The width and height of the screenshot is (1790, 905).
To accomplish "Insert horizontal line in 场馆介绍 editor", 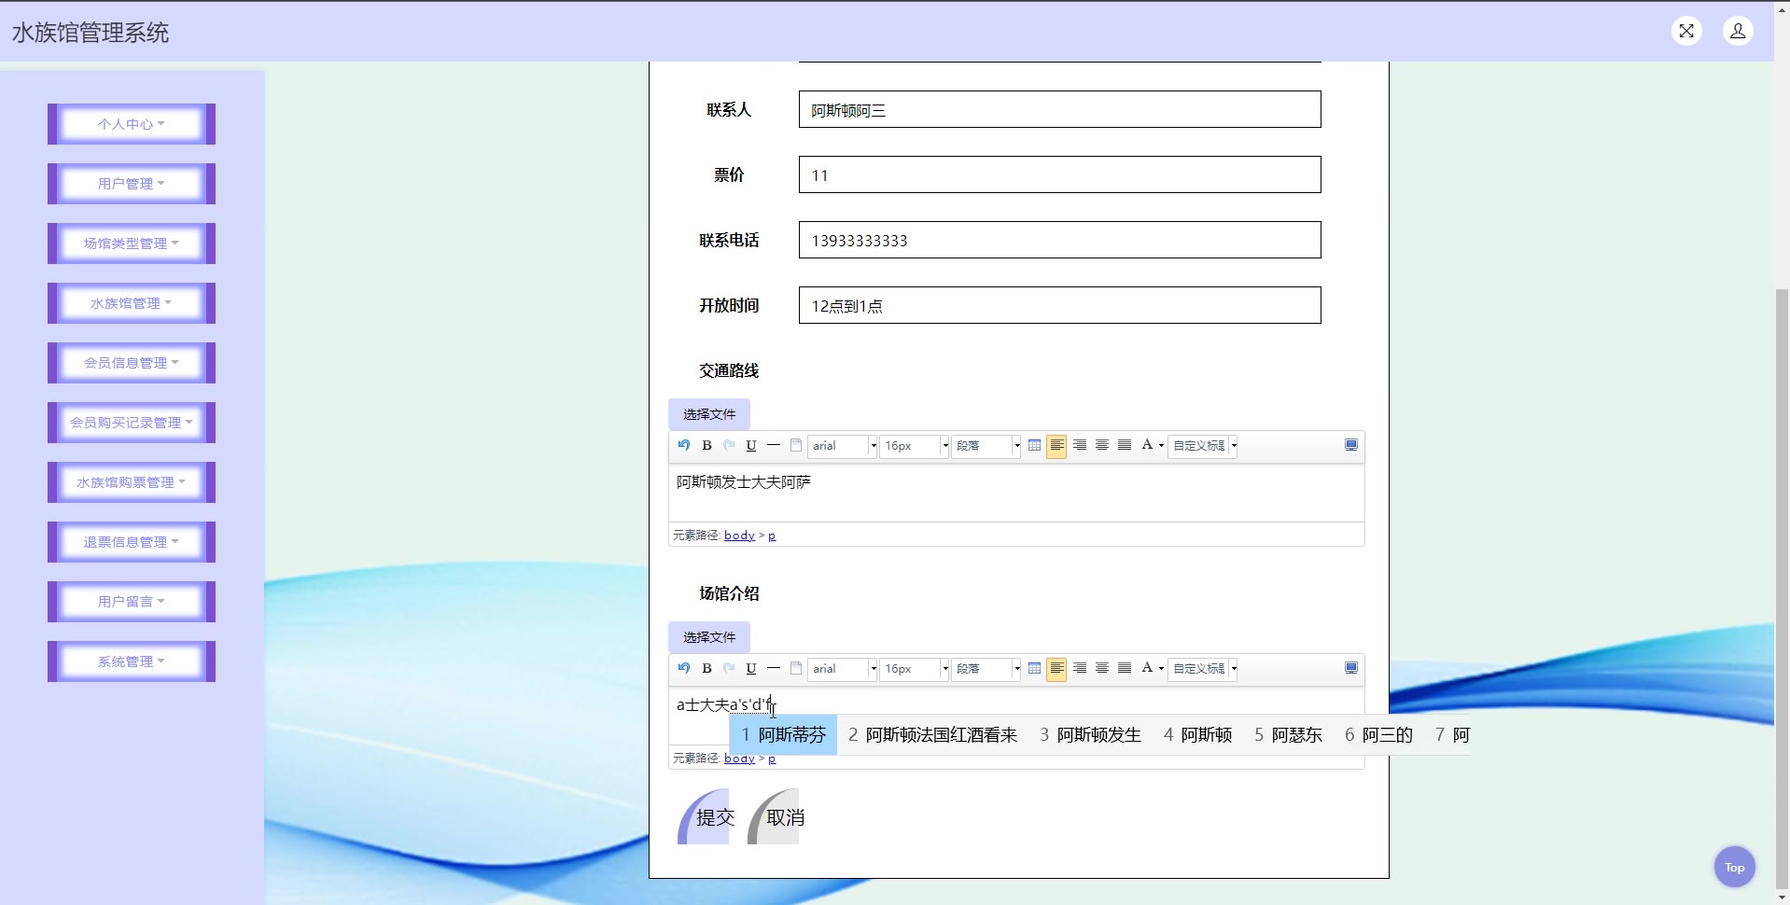I will pyautogui.click(x=774, y=668).
